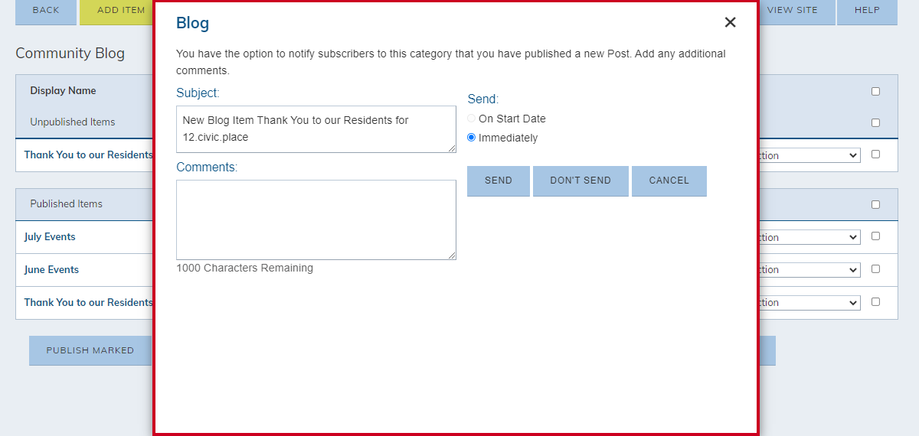
Task: Toggle the checkbox in the Display Name header row
Action: coord(876,91)
